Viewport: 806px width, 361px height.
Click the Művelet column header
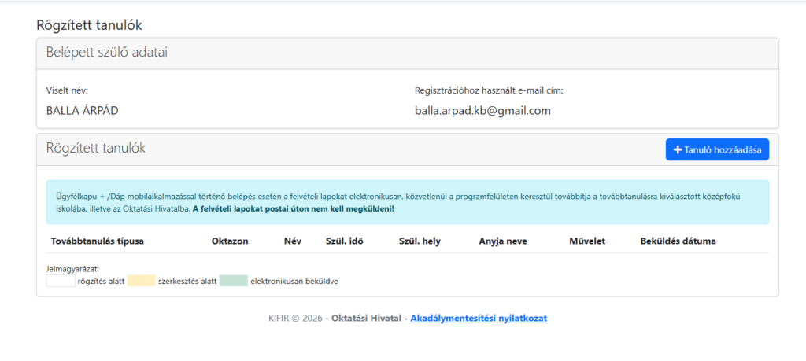pyautogui.click(x=586, y=241)
